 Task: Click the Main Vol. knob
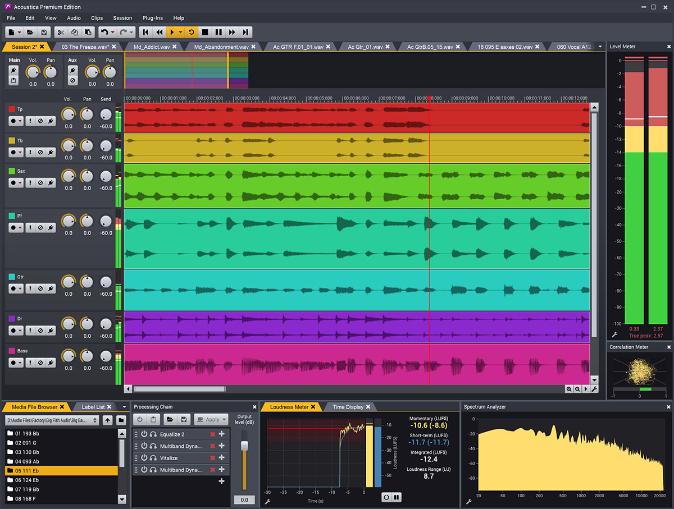33,72
